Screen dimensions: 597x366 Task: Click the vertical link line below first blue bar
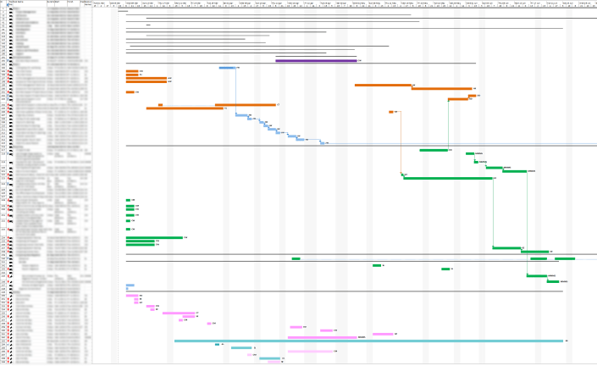236,89
